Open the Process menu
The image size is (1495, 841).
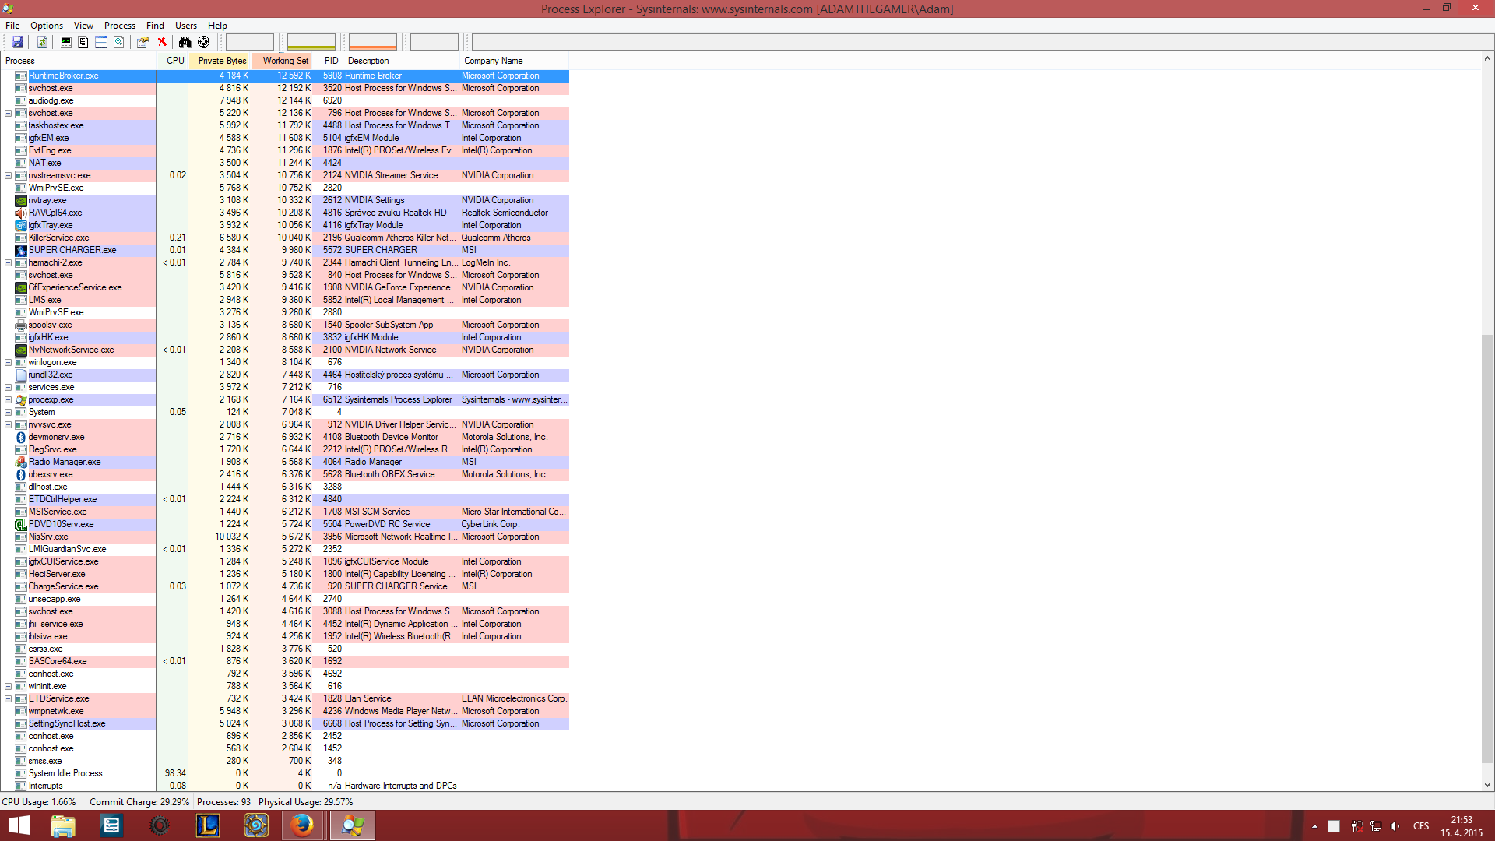(x=120, y=26)
